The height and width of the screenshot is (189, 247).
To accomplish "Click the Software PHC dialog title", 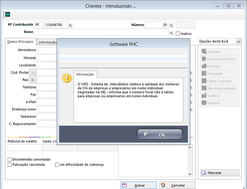I will click(x=123, y=44).
